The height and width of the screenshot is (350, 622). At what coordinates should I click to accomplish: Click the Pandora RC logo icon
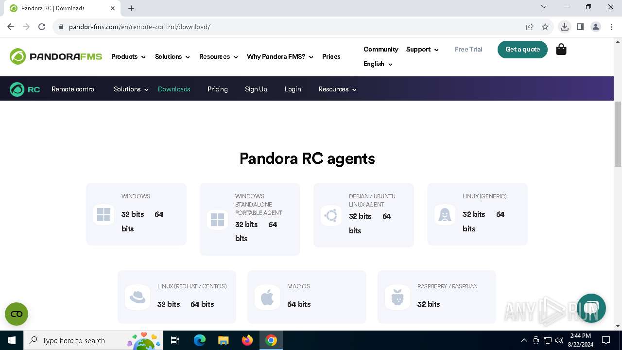[x=25, y=89]
